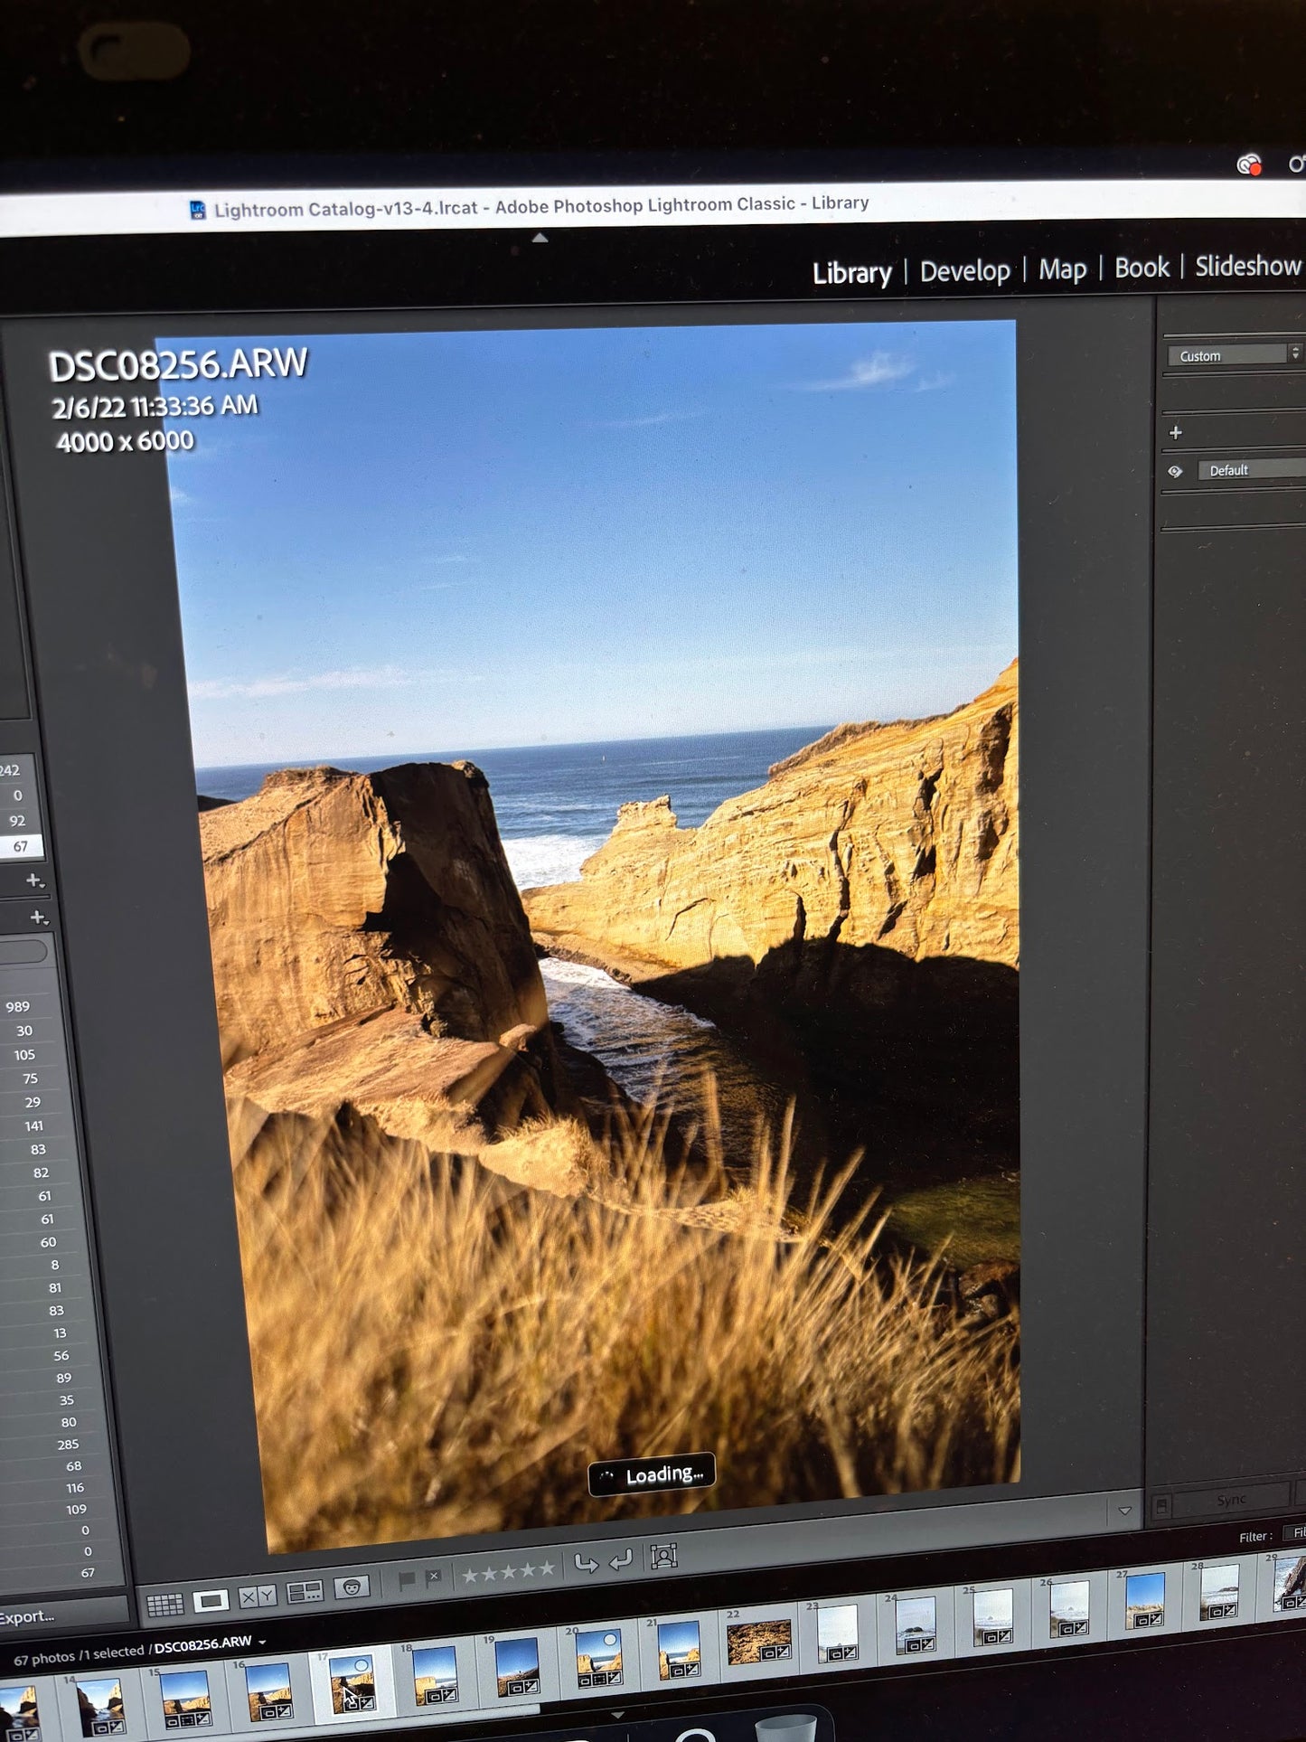The width and height of the screenshot is (1306, 1742).
Task: Click file name DSC08256.ARW info overlay
Action: click(177, 364)
